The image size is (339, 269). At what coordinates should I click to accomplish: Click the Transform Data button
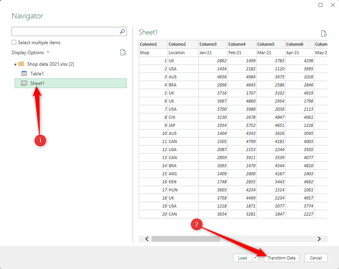[281, 258]
